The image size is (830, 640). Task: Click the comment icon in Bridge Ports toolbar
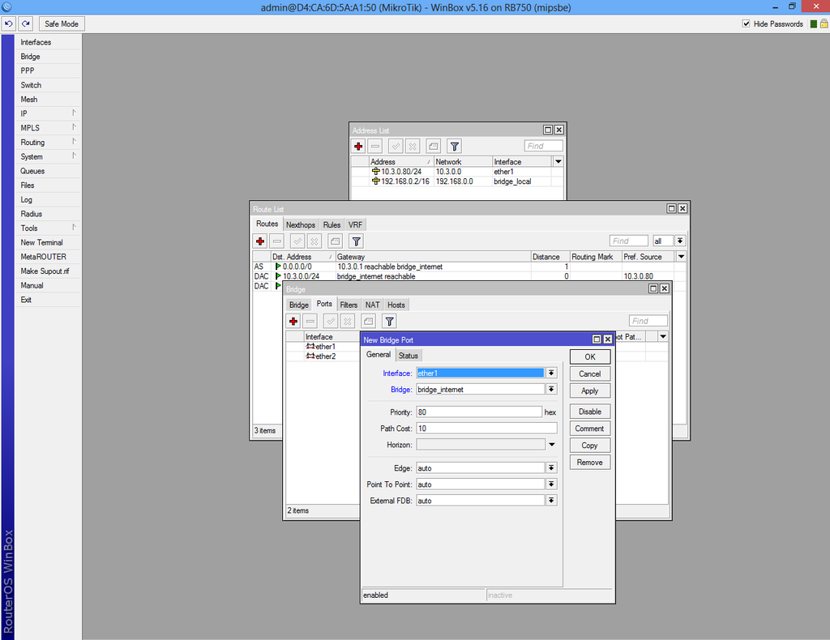pyautogui.click(x=367, y=322)
